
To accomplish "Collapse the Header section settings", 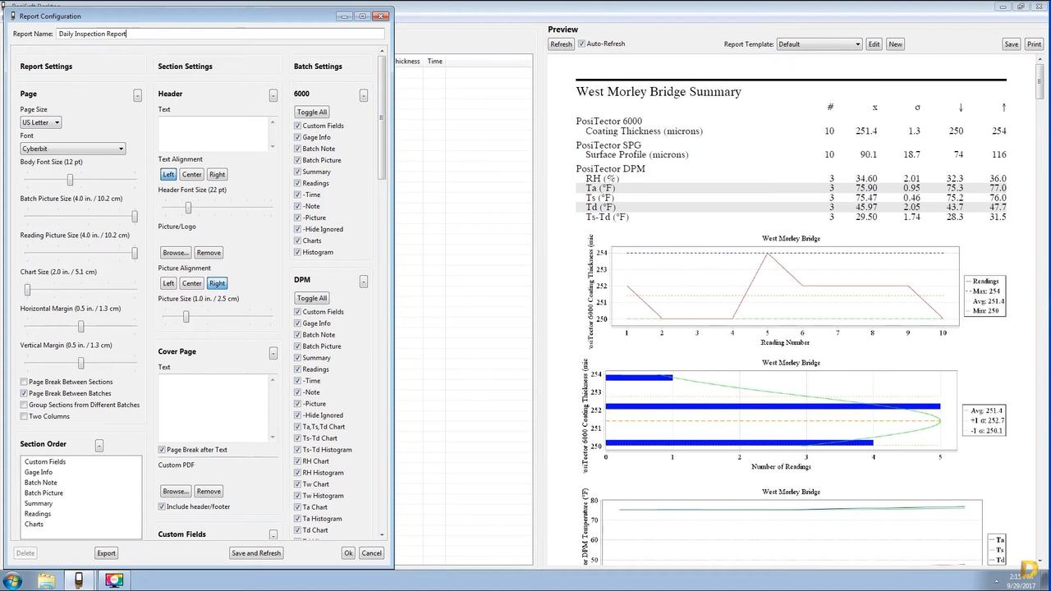I will 273,96.
